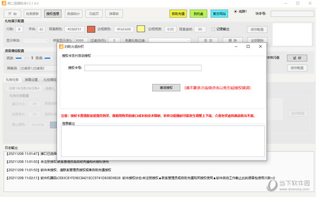
Task: Click the hex color field #345F8E
Action: [x=38, y=125]
